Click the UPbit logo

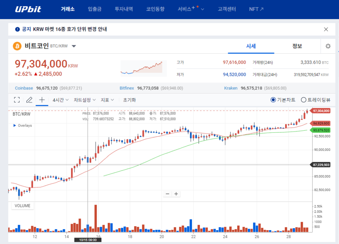point(28,9)
